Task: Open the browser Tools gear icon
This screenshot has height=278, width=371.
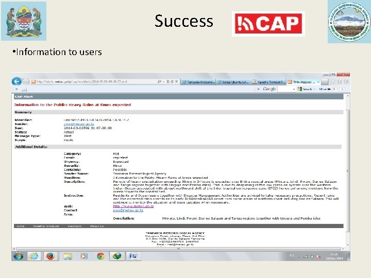Action: coord(346,82)
